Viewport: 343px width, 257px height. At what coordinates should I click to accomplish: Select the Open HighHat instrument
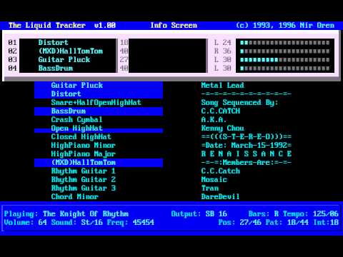(x=76, y=128)
